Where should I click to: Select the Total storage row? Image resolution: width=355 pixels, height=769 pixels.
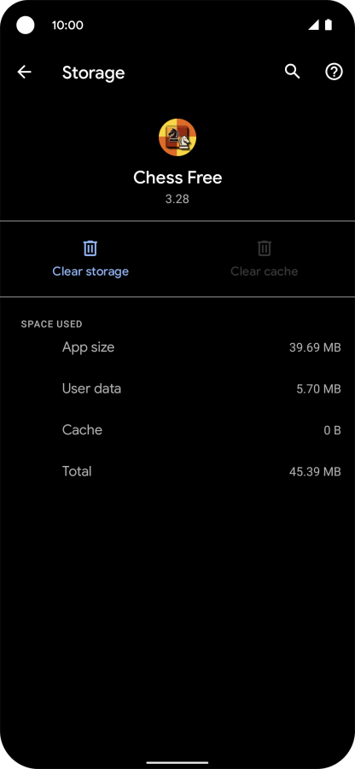pyautogui.click(x=177, y=472)
